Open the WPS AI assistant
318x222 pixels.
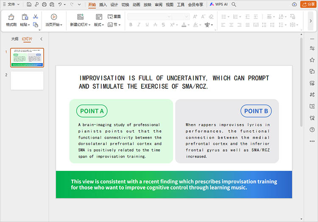click(218, 5)
